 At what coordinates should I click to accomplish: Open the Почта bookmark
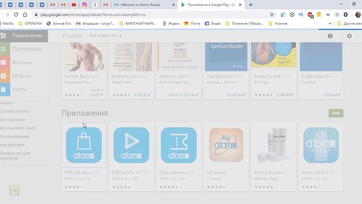coord(192,24)
